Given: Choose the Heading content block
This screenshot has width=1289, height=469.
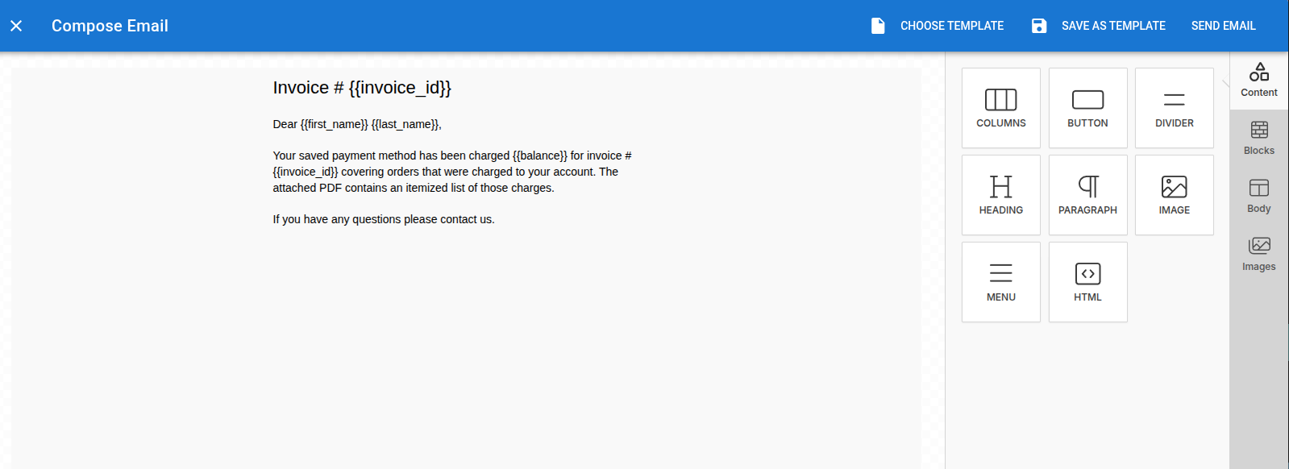Looking at the screenshot, I should (1000, 195).
